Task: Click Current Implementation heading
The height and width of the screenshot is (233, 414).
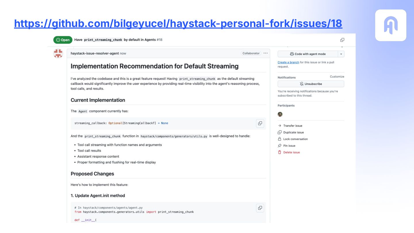Action: [98, 100]
